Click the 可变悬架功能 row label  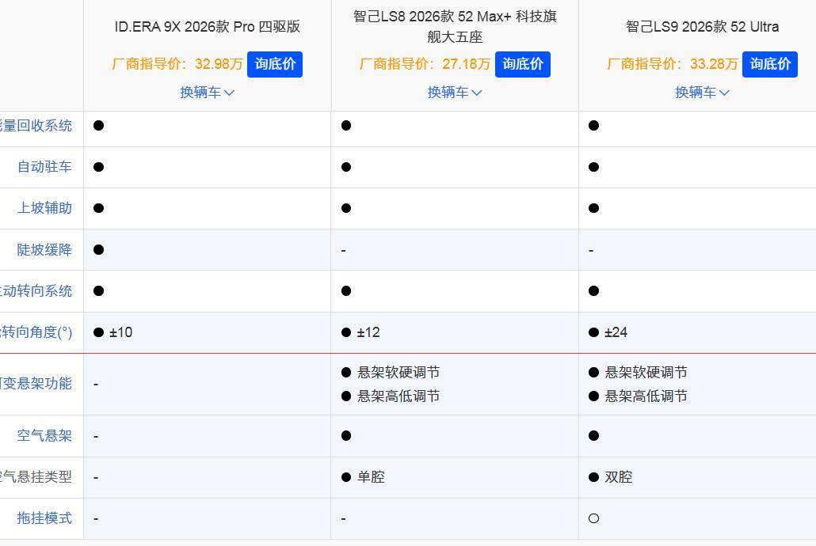pyautogui.click(x=36, y=384)
